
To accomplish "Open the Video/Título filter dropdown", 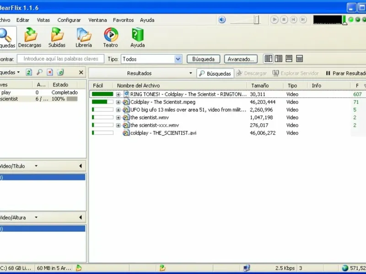I will point(36,166).
